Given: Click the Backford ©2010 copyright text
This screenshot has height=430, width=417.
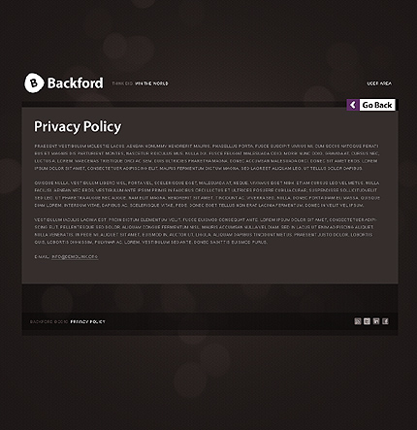Looking at the screenshot, I should [49, 322].
